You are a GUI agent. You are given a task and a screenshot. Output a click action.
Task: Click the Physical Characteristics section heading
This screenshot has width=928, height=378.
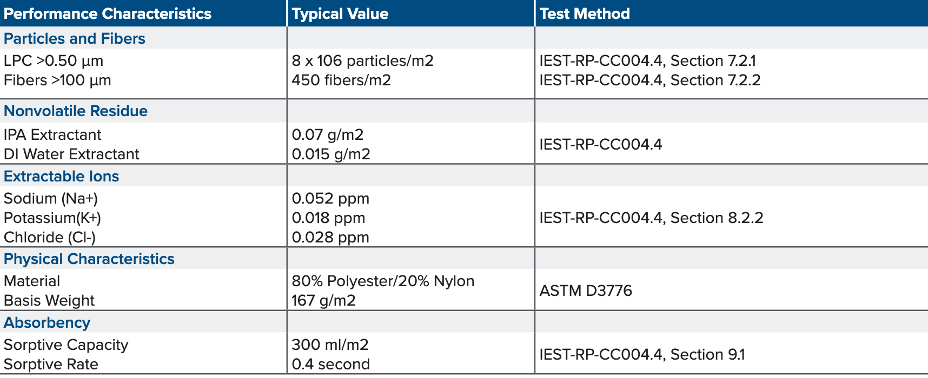point(89,259)
